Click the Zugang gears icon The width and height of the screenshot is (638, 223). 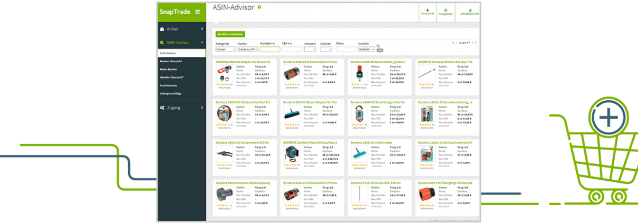pyautogui.click(x=162, y=108)
